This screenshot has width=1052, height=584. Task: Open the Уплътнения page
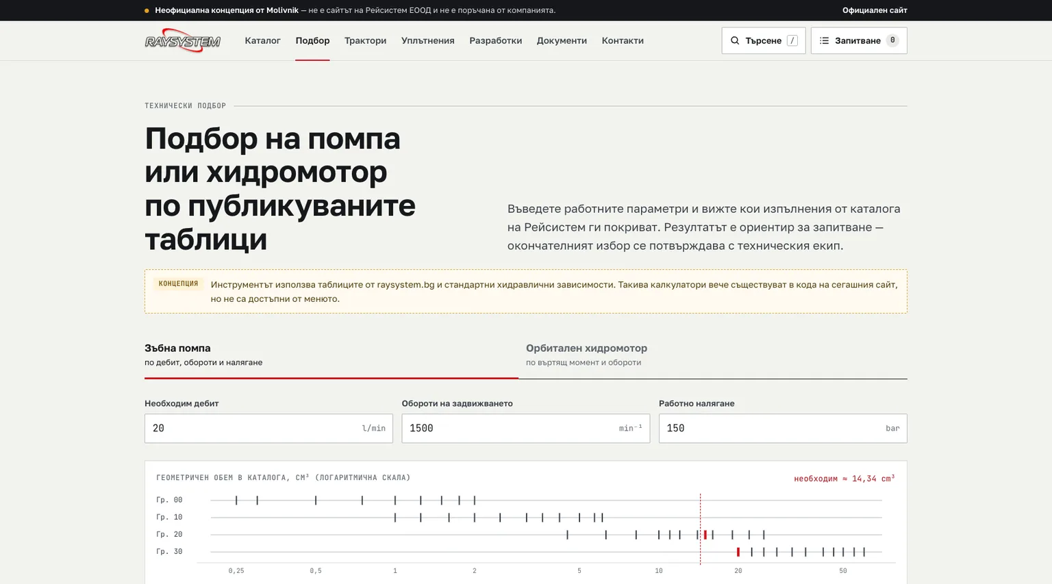point(427,40)
